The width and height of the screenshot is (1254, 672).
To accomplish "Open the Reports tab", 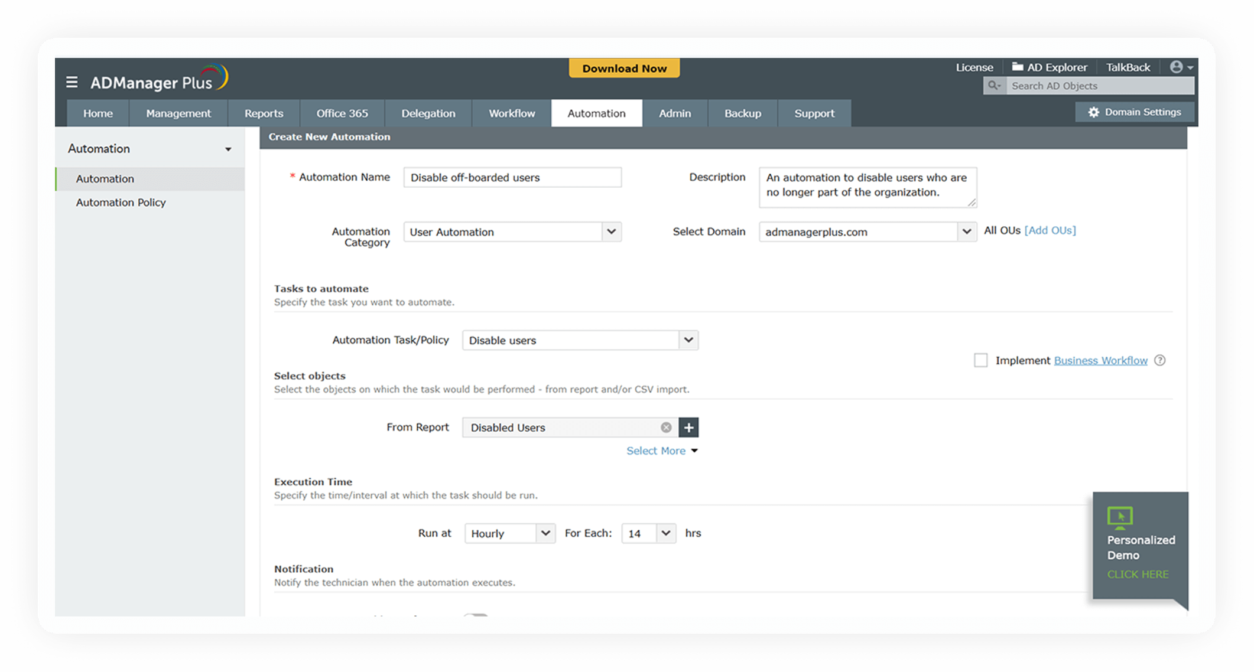I will 264,113.
